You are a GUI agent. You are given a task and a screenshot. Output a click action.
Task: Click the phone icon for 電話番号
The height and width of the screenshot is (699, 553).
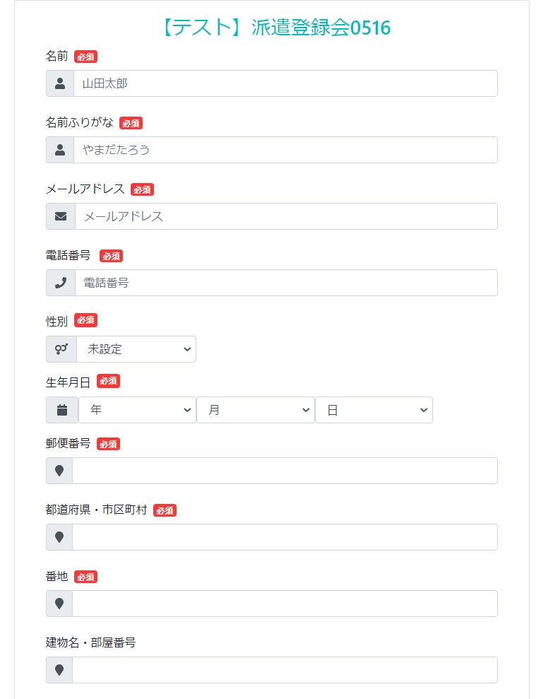pos(61,283)
